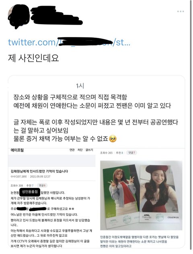This screenshot has height=254, width=193.
Task: Click the redacted username beside the avatar
Action: (56, 15)
